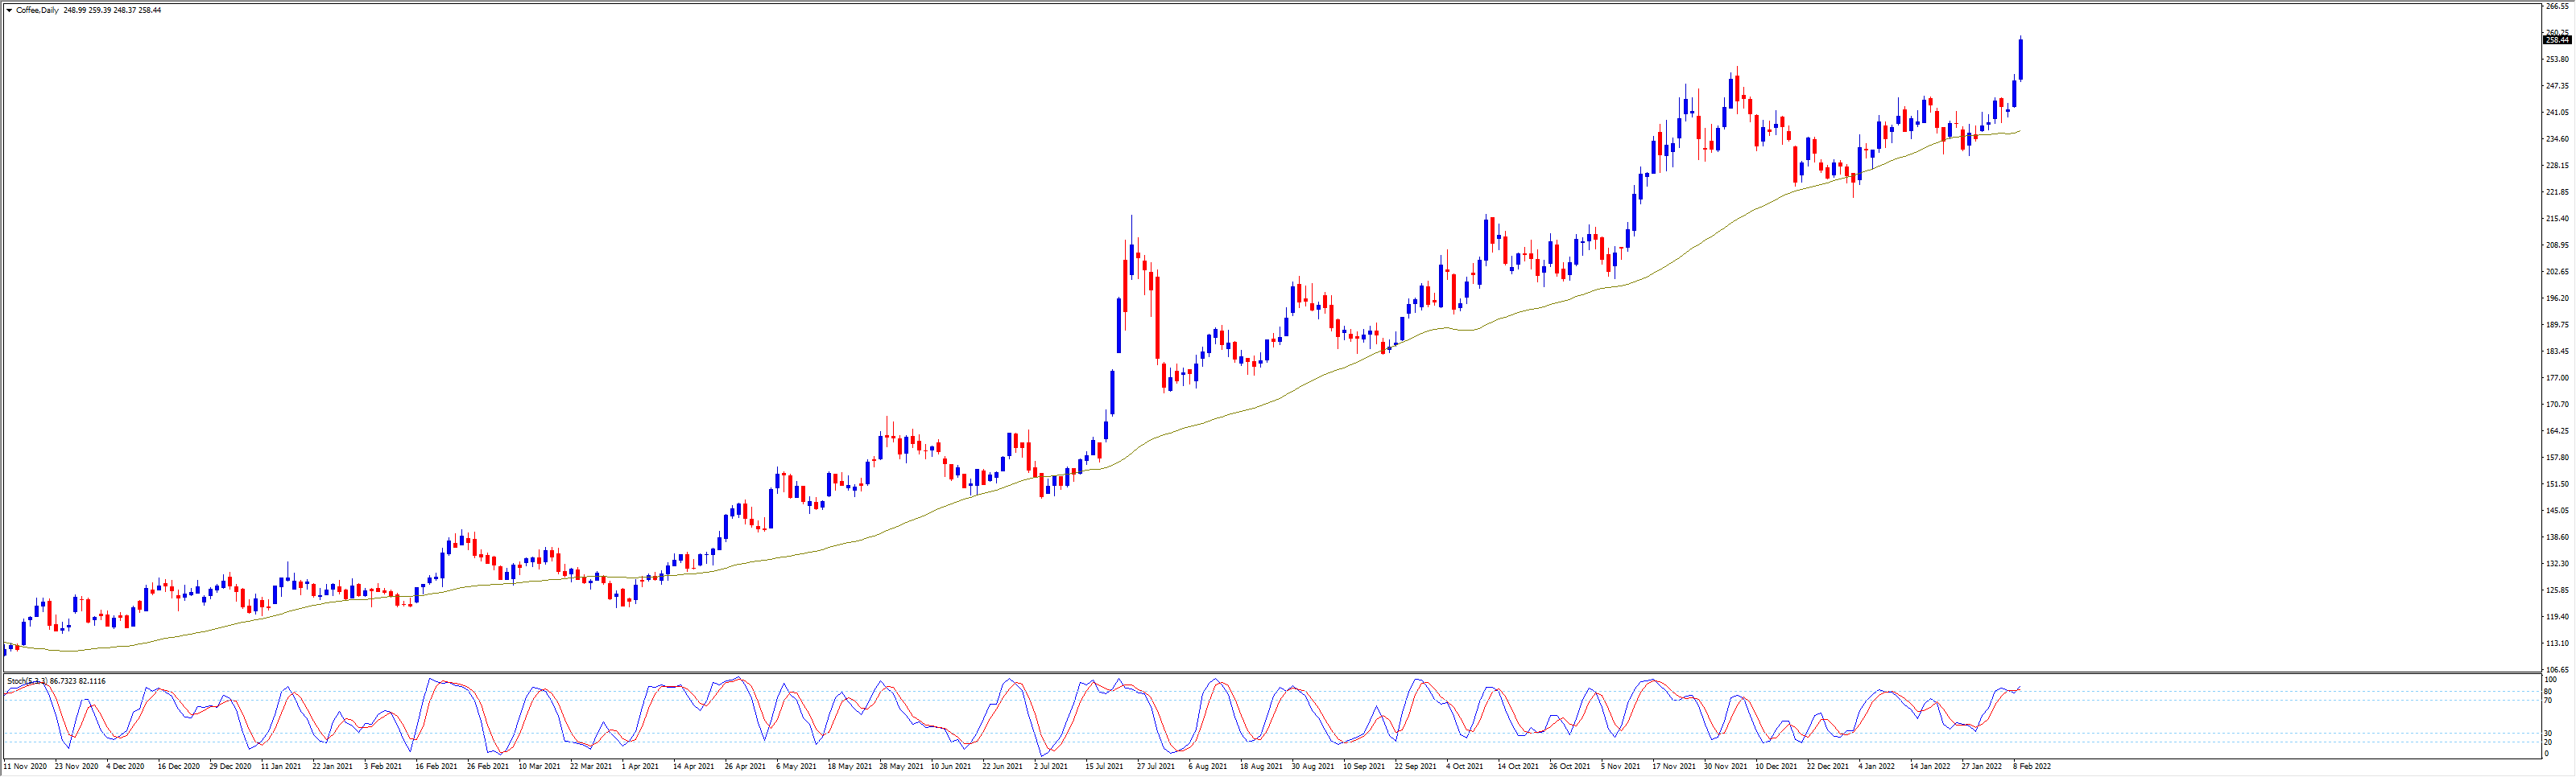The width and height of the screenshot is (2576, 777).
Task: Click the end of the moving average line
Action: [2019, 131]
